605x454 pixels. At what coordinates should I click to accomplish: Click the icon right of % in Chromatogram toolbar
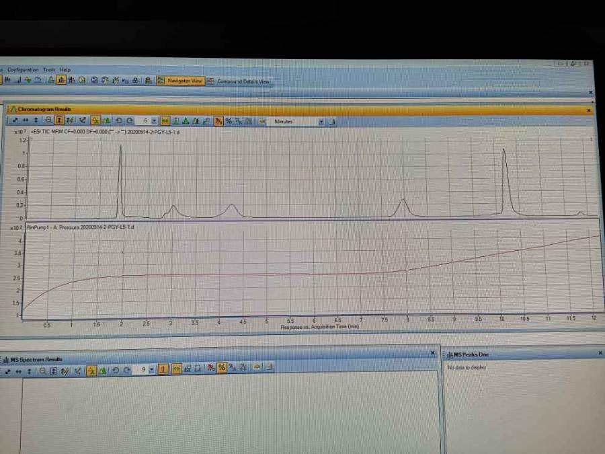click(x=239, y=121)
